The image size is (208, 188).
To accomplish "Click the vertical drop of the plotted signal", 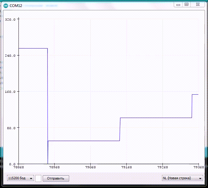I will (48, 106).
